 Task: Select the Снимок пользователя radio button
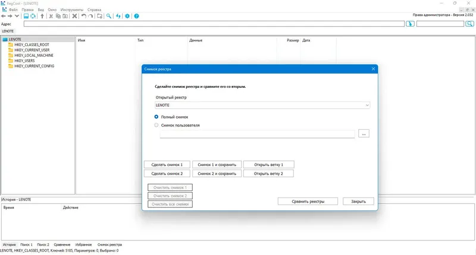click(x=156, y=125)
